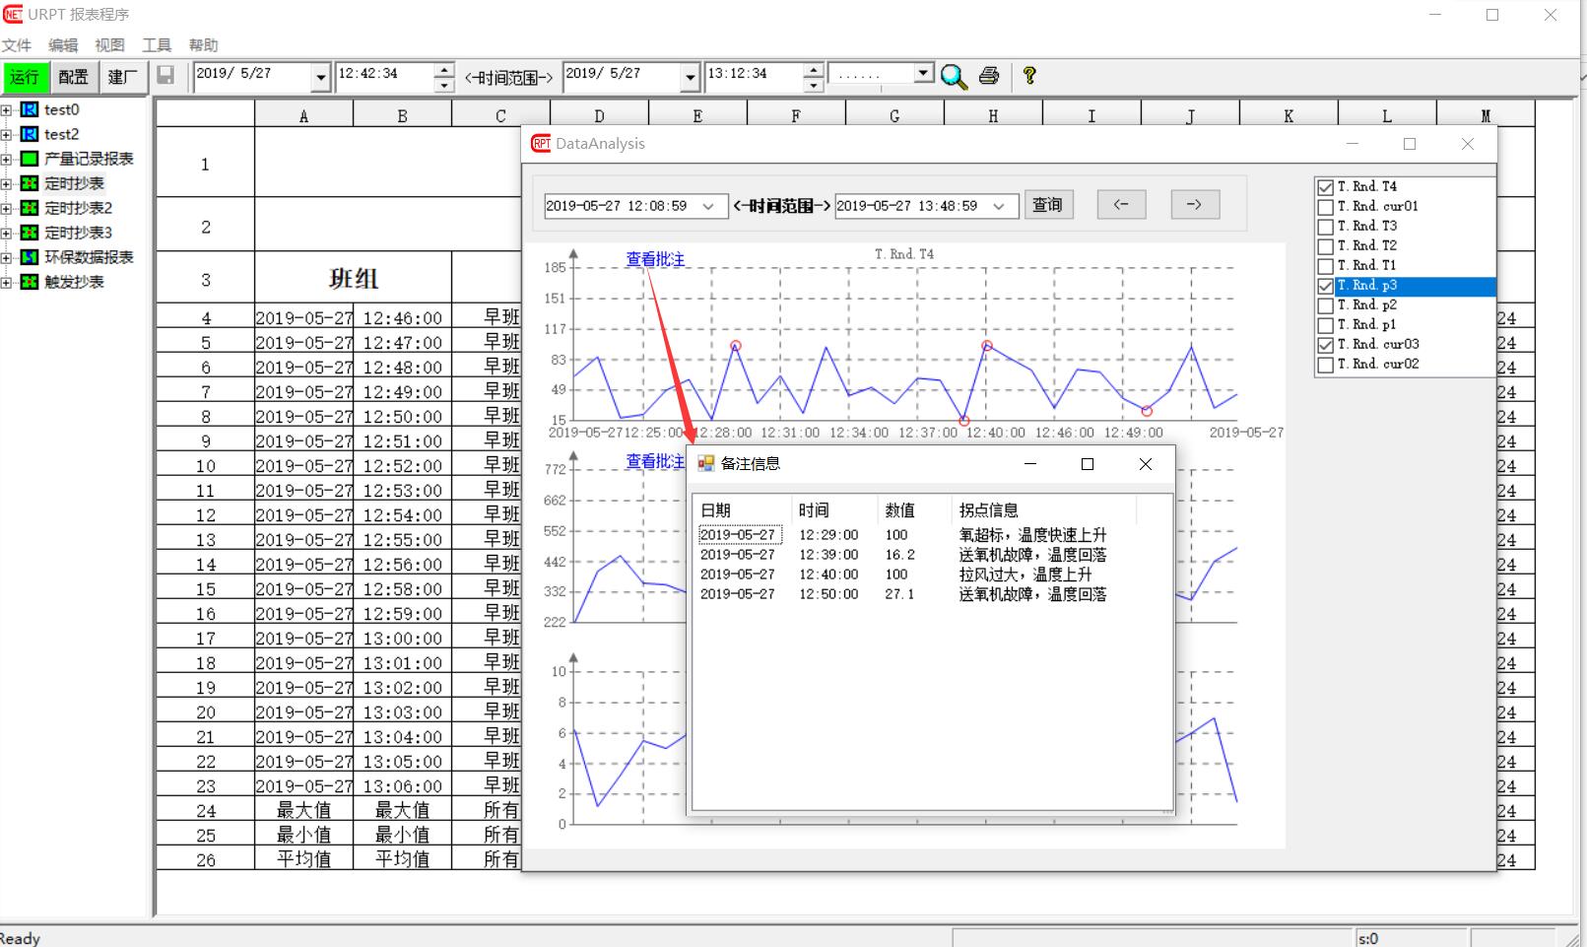This screenshot has height=947, width=1587.
Task: Click the first 查看批注 link
Action: [x=655, y=259]
